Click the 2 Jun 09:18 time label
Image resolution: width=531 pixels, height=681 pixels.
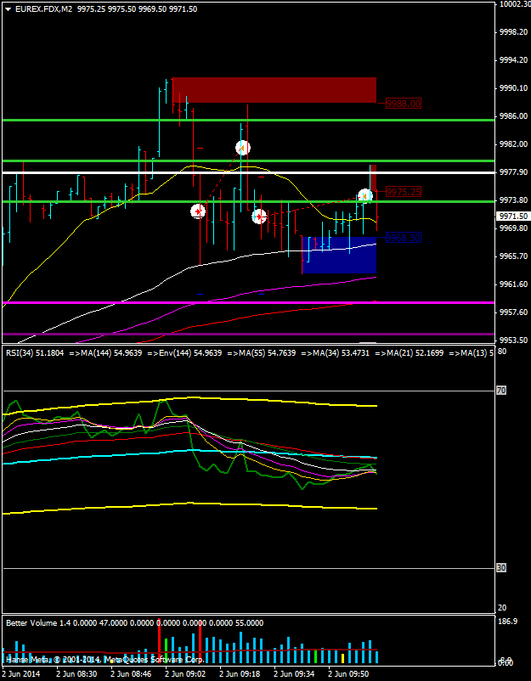(x=240, y=673)
